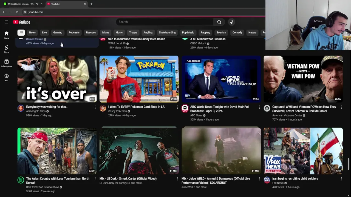Select the Mixes filter chip
This screenshot has width=351, height=197.
[x=106, y=33]
